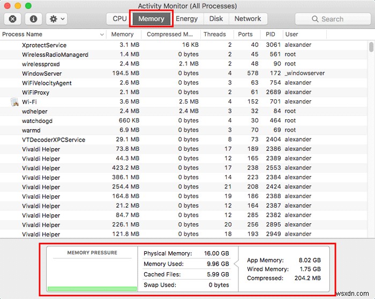Select Vivaldi Helper using 21.2 MB
The width and height of the screenshot is (375, 299).
point(184,206)
